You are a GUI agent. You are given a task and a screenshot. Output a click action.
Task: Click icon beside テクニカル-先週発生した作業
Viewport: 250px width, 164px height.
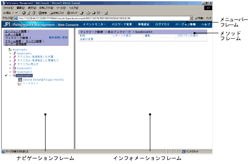pyautogui.click(x=15, y=57)
